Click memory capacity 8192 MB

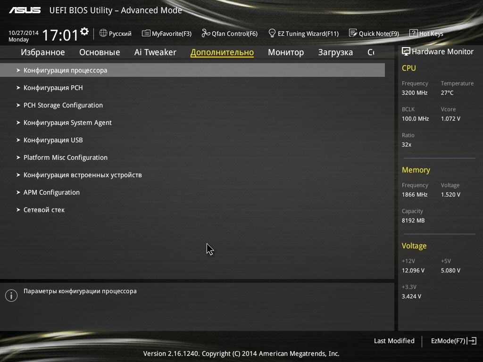413,221
